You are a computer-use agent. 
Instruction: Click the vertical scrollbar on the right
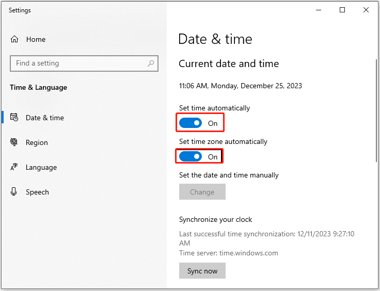(376, 110)
